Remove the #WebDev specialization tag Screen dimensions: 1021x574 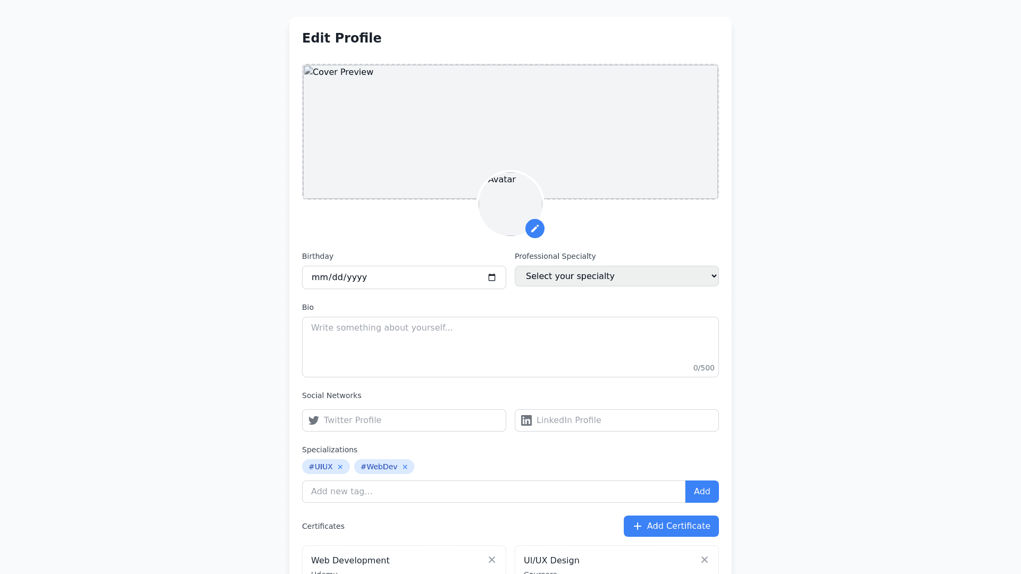pyautogui.click(x=405, y=467)
